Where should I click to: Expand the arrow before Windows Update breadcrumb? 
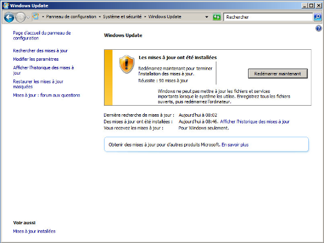(x=145, y=17)
